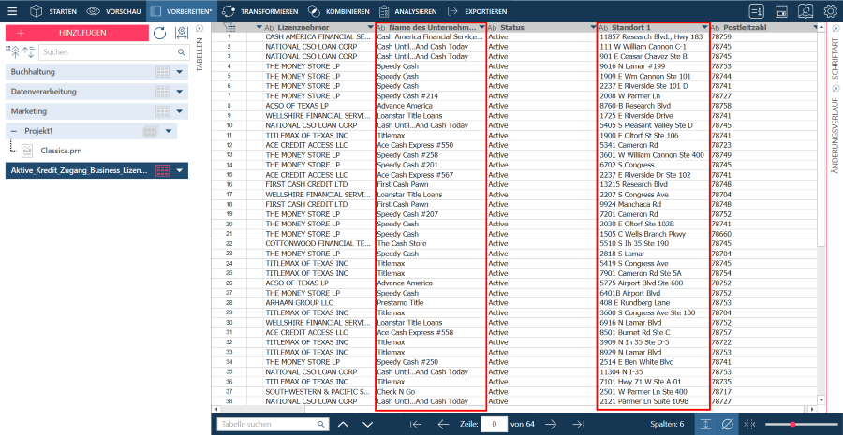The image size is (843, 435).
Task: Open the hamburger main menu
Action: click(x=12, y=11)
